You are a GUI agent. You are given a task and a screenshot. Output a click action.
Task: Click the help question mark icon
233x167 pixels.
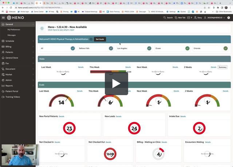click(229, 18)
